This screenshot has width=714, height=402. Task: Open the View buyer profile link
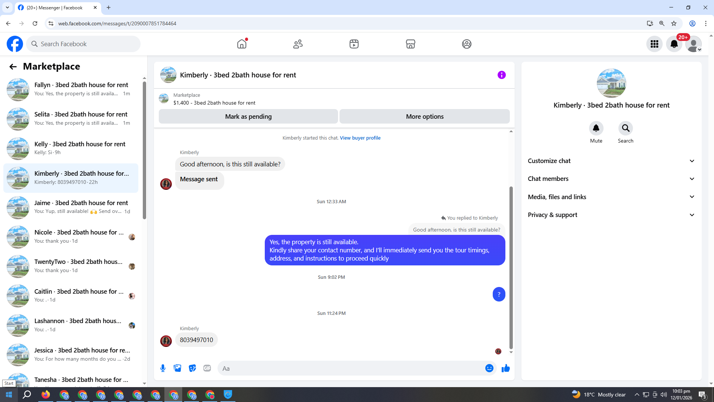[360, 138]
